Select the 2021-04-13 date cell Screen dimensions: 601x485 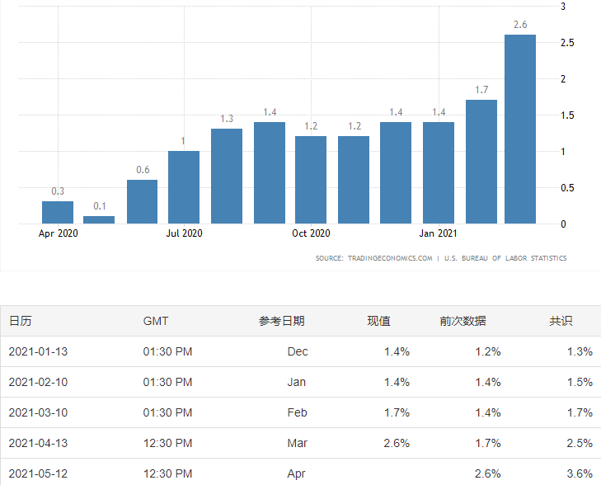coord(38,443)
